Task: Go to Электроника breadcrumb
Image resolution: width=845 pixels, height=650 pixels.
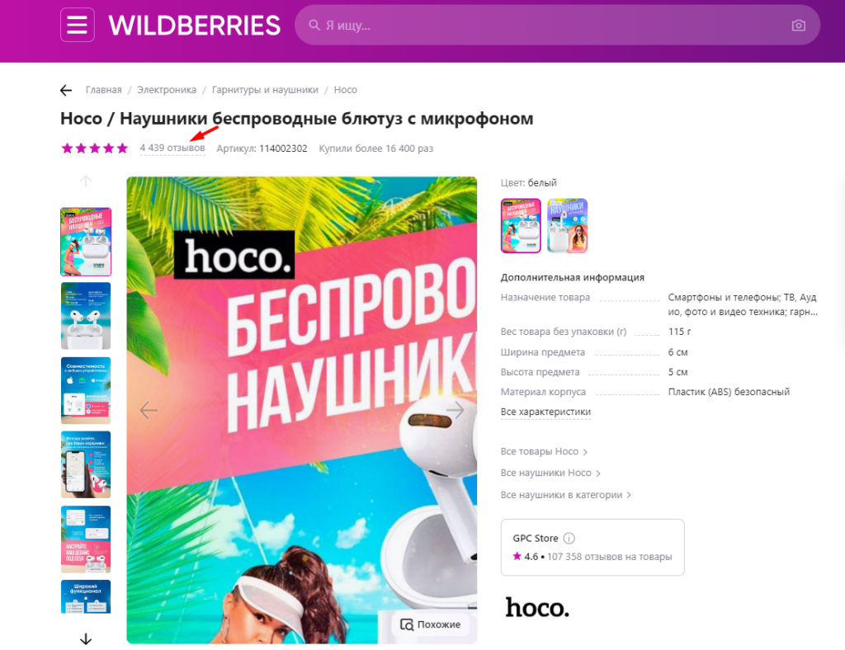Action: click(167, 90)
